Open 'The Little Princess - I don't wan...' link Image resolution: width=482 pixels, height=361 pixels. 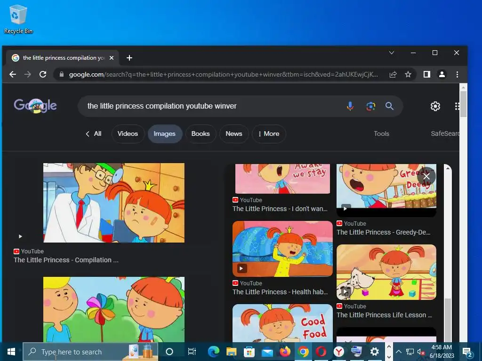[x=280, y=209]
